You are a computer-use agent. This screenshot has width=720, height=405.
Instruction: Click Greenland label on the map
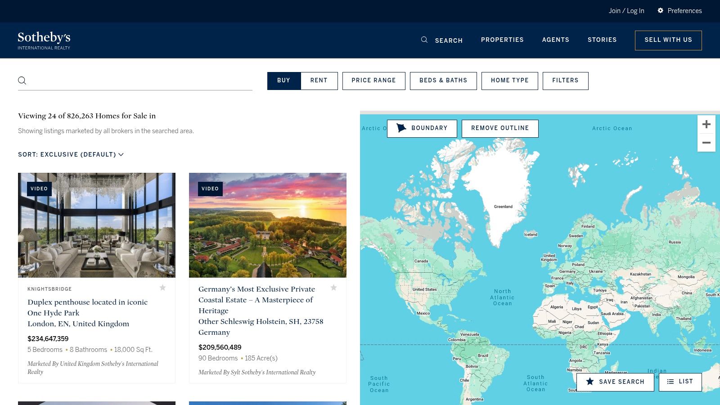[x=503, y=207]
